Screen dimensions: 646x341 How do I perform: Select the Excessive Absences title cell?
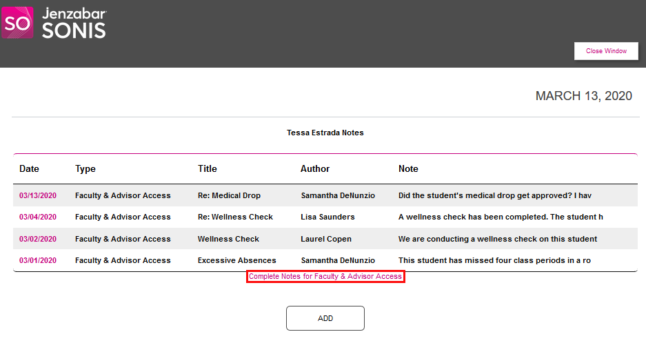tap(236, 260)
